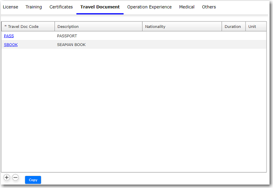Open the Others tab
Screen dimensions: 273x188
click(209, 7)
